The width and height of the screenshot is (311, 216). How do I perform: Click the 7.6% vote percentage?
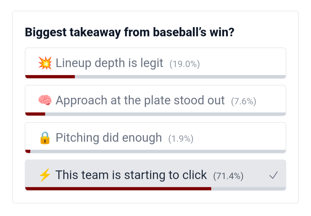pyautogui.click(x=244, y=101)
